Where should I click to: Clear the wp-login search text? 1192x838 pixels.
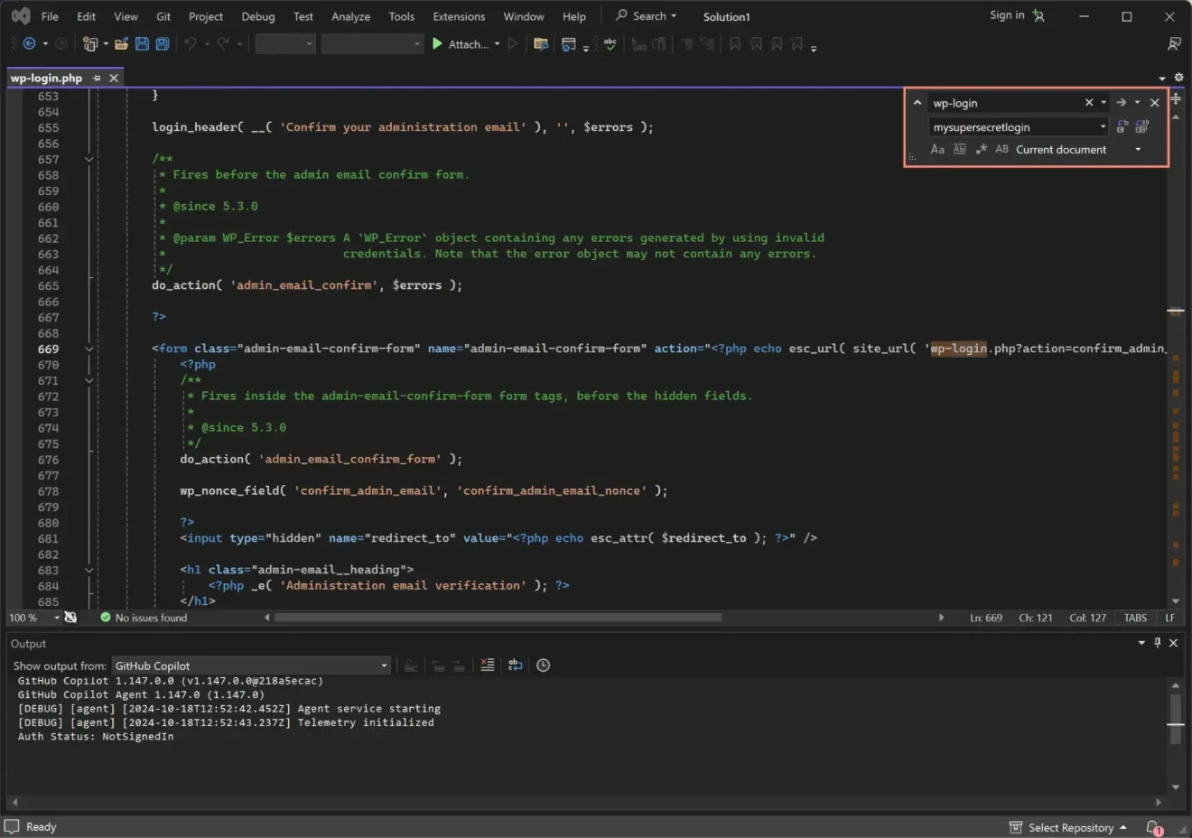coord(1089,102)
